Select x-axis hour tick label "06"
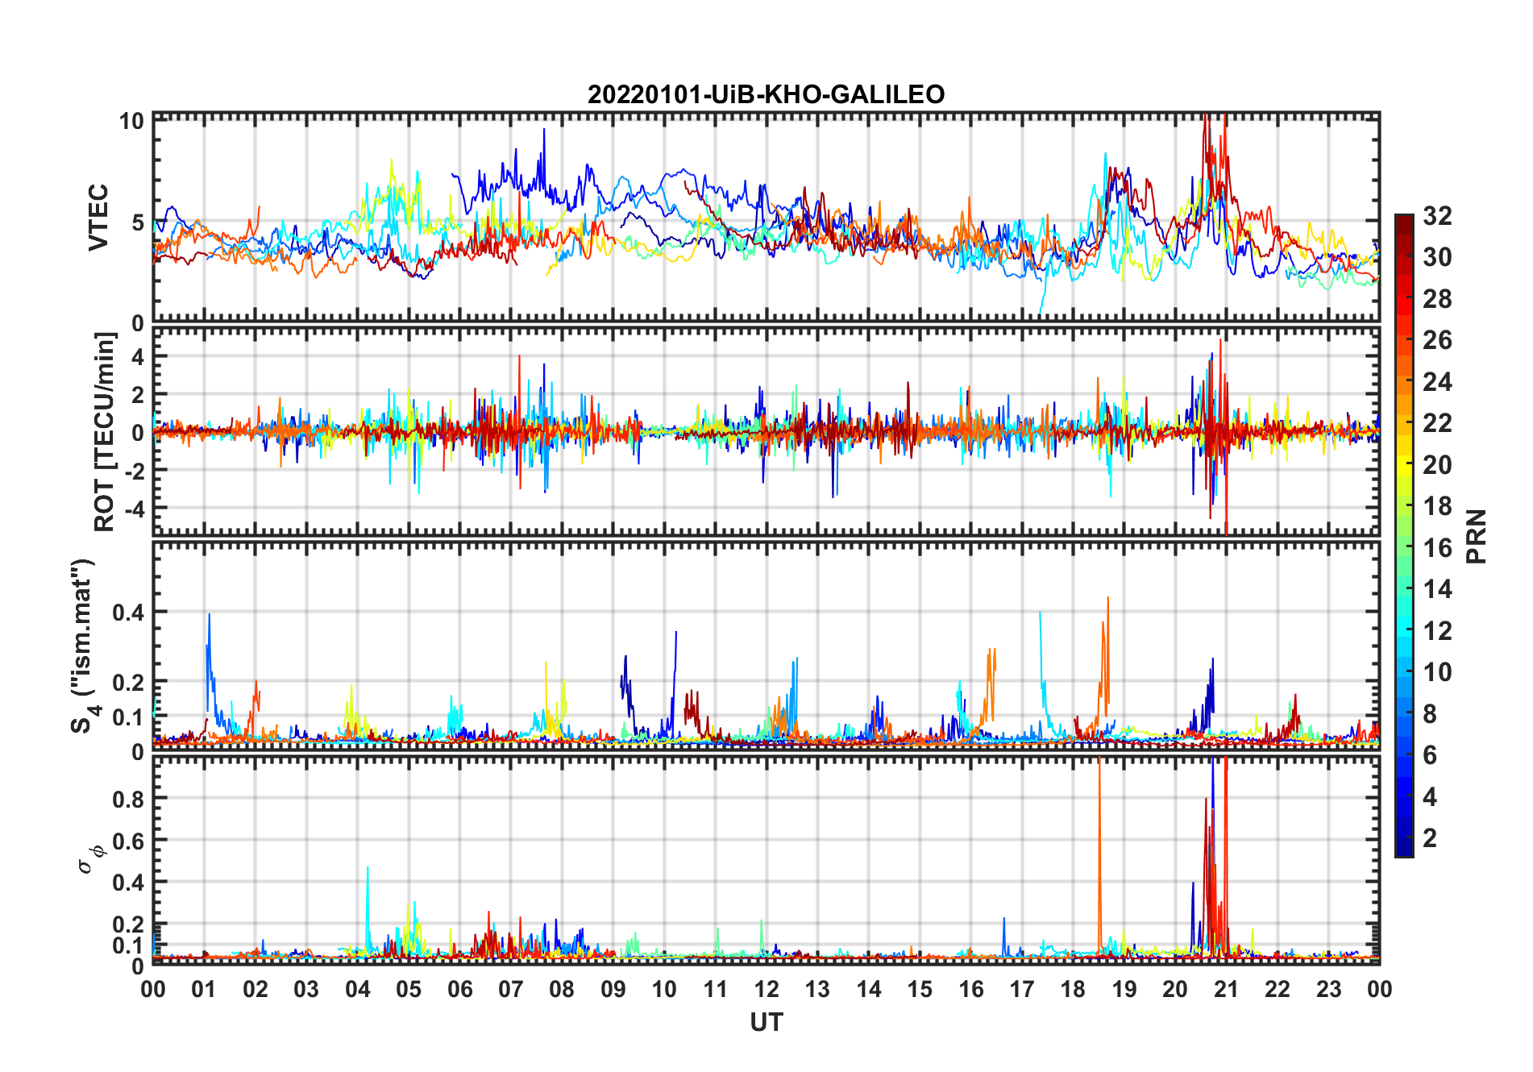The width and height of the screenshot is (1533, 1072). point(459,990)
